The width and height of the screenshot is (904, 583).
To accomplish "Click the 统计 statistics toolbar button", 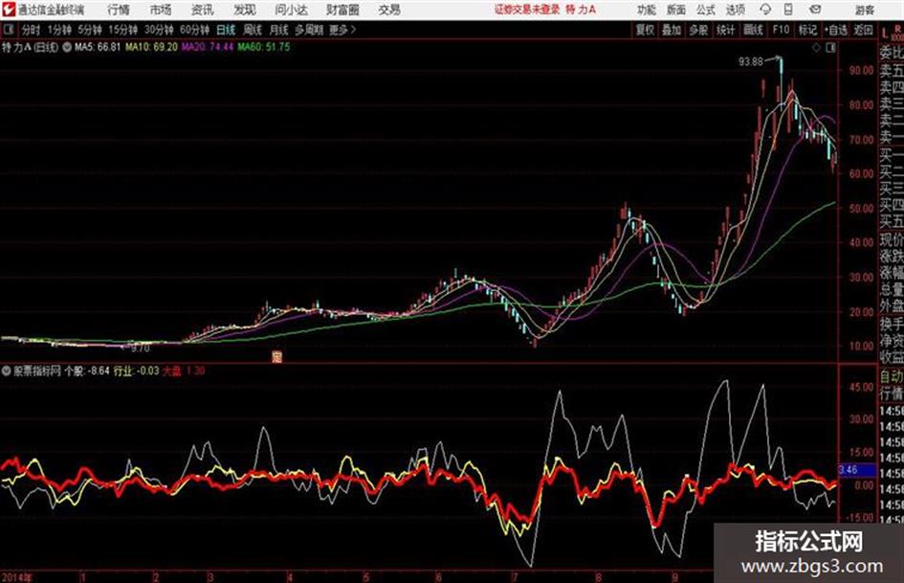I will click(x=726, y=30).
